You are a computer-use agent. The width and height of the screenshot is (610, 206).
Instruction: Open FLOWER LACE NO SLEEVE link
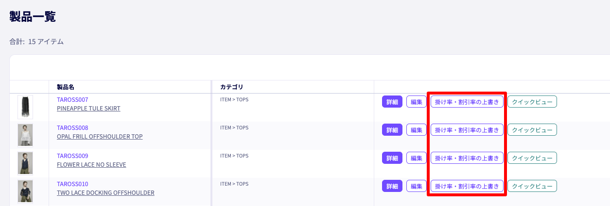91,165
